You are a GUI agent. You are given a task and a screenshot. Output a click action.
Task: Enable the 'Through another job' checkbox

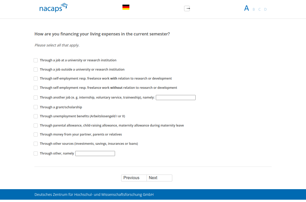tap(36, 98)
